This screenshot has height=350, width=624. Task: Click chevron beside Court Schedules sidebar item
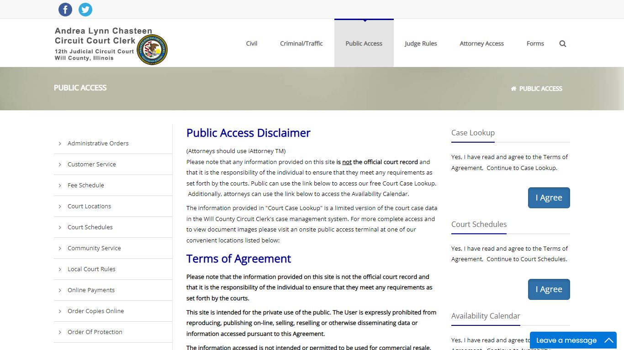[x=60, y=227]
